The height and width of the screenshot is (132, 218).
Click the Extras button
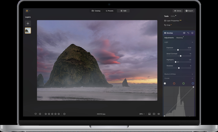(x=177, y=11)
